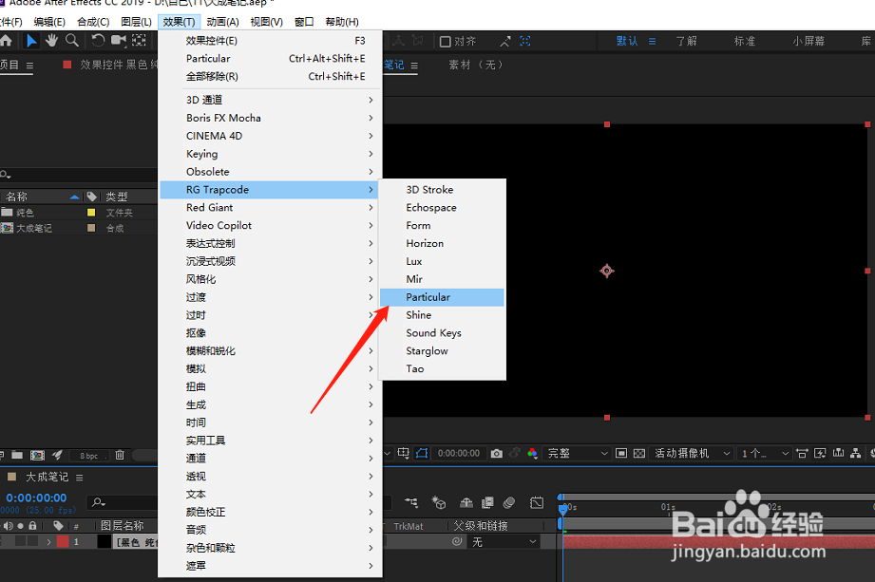Click the graph editor icon

click(536, 503)
